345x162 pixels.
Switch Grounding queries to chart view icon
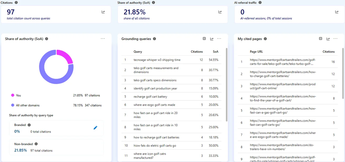point(212,39)
